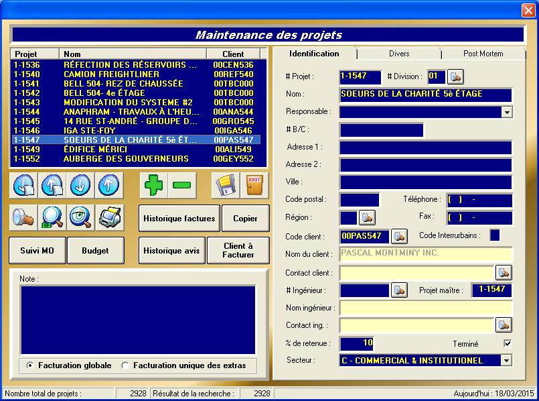Expand the Responsable dropdown
The height and width of the screenshot is (401, 539).
pyautogui.click(x=507, y=112)
